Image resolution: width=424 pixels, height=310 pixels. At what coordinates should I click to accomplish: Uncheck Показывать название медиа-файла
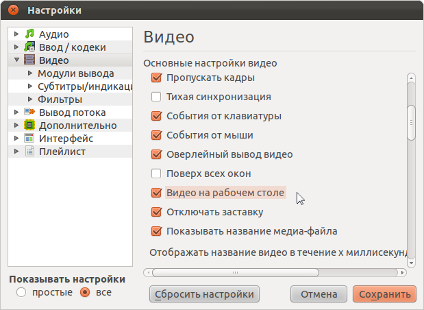click(x=156, y=231)
